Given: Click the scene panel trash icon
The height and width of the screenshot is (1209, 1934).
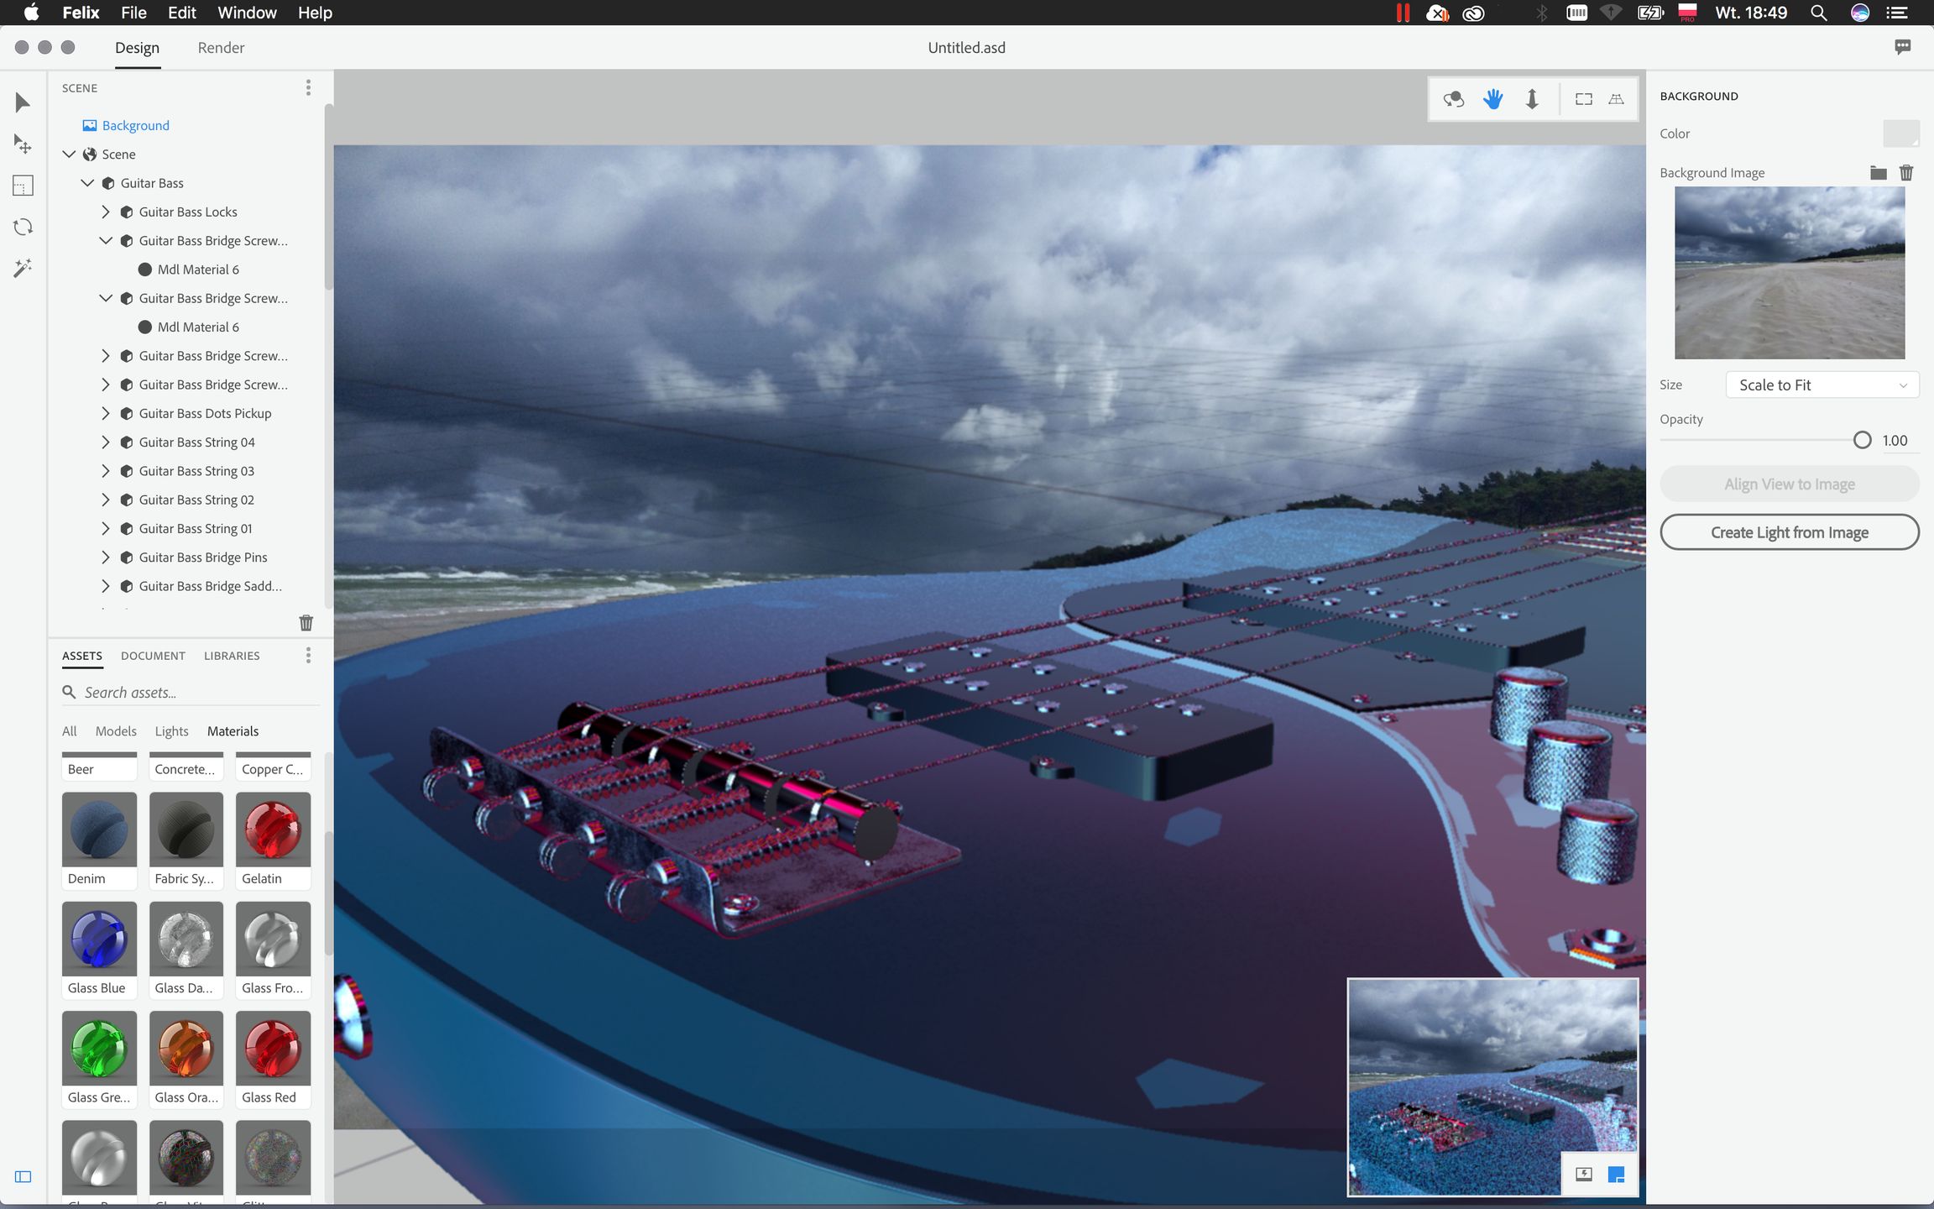Looking at the screenshot, I should click(306, 622).
